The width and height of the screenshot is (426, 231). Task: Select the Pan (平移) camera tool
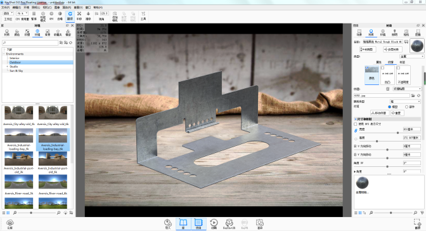pos(79,16)
